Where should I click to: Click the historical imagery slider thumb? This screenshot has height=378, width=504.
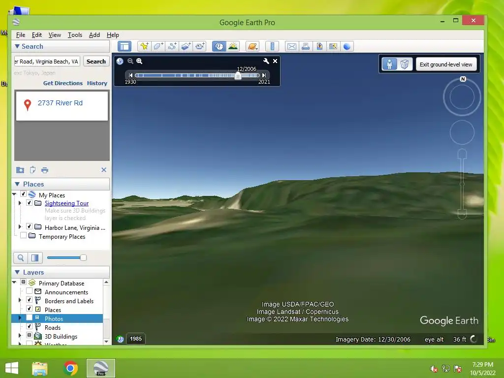[x=238, y=75]
